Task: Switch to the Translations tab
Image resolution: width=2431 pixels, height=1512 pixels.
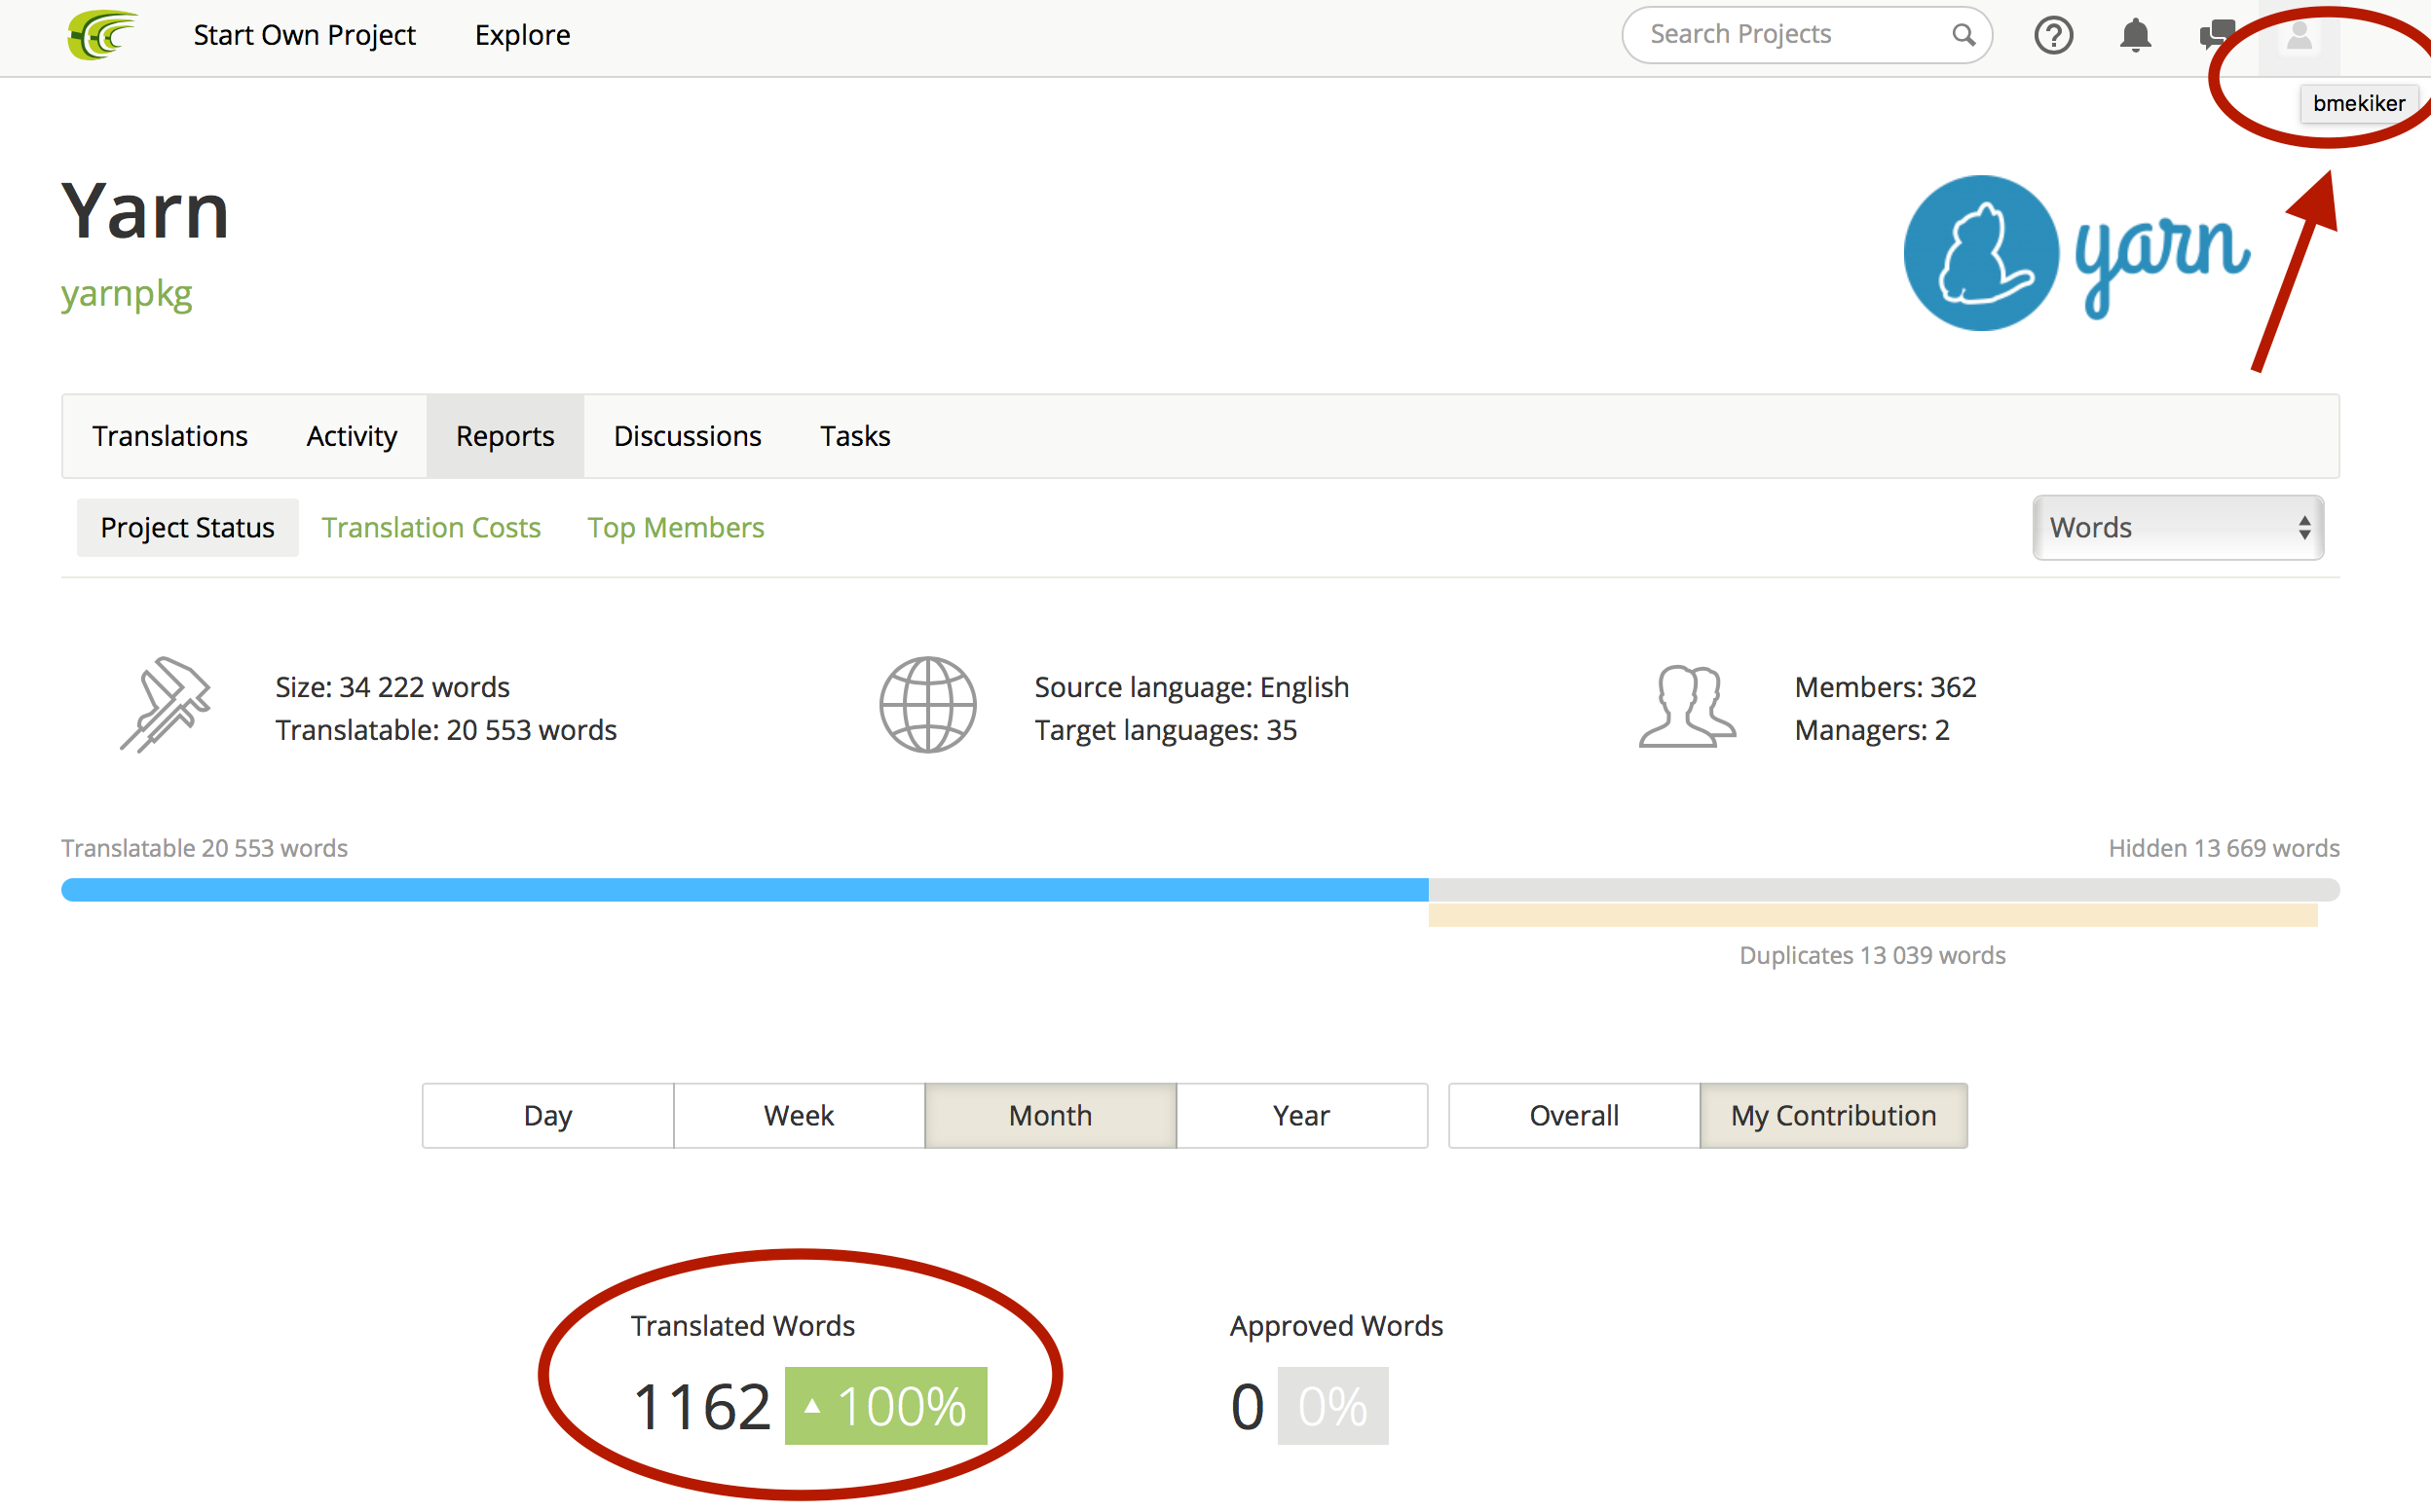Action: click(x=170, y=436)
